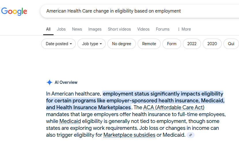This screenshot has width=239, height=141.
Task: Toggle the Remote filter chip
Action: pyautogui.click(x=149, y=44)
